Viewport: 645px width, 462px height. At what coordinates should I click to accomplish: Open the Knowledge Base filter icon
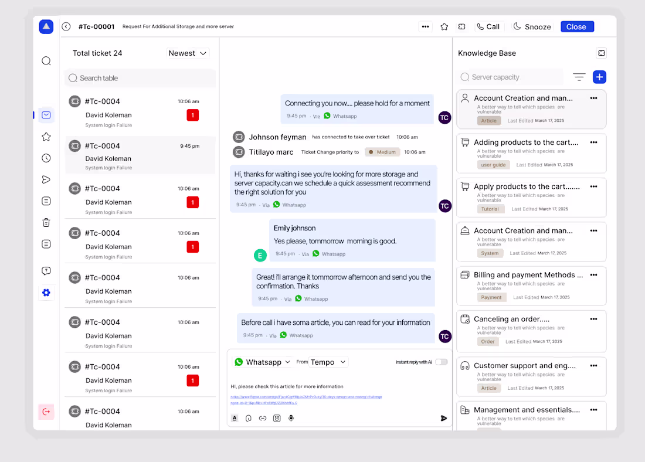pos(579,77)
